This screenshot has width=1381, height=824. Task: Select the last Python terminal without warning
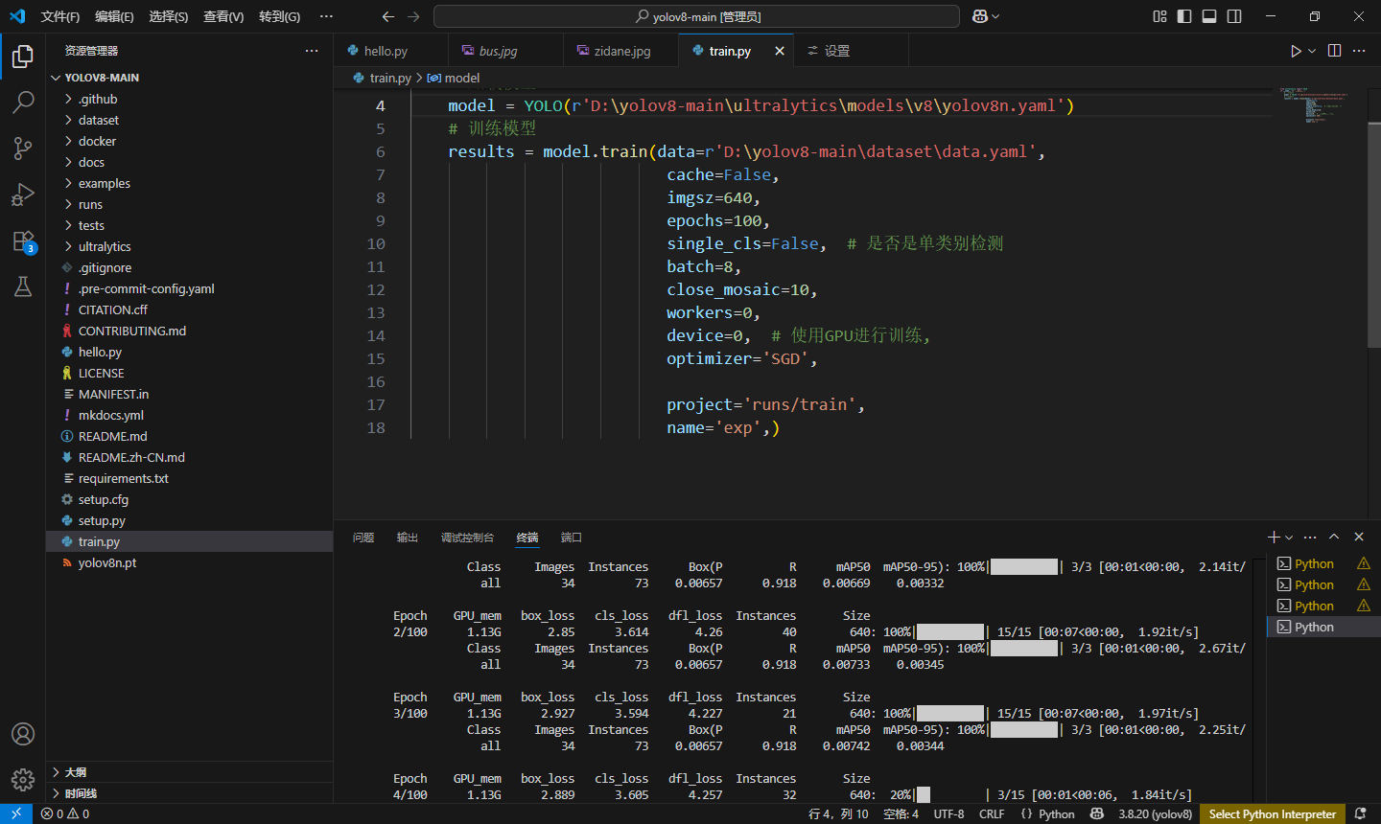click(x=1323, y=627)
